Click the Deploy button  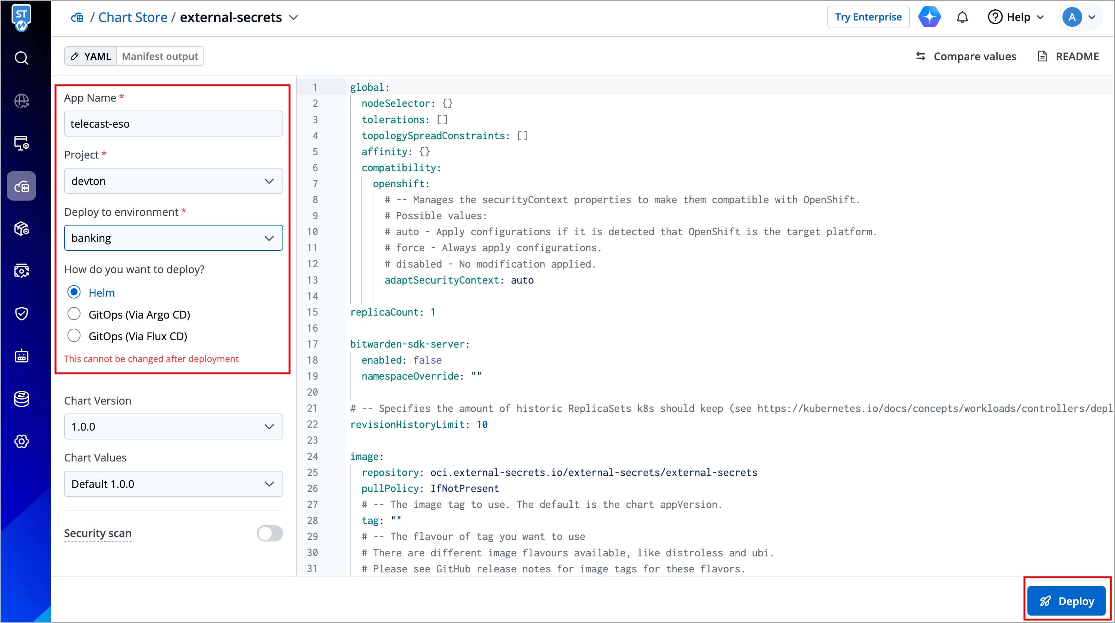(x=1067, y=601)
